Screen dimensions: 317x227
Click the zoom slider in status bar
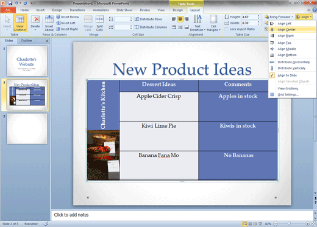(289, 223)
